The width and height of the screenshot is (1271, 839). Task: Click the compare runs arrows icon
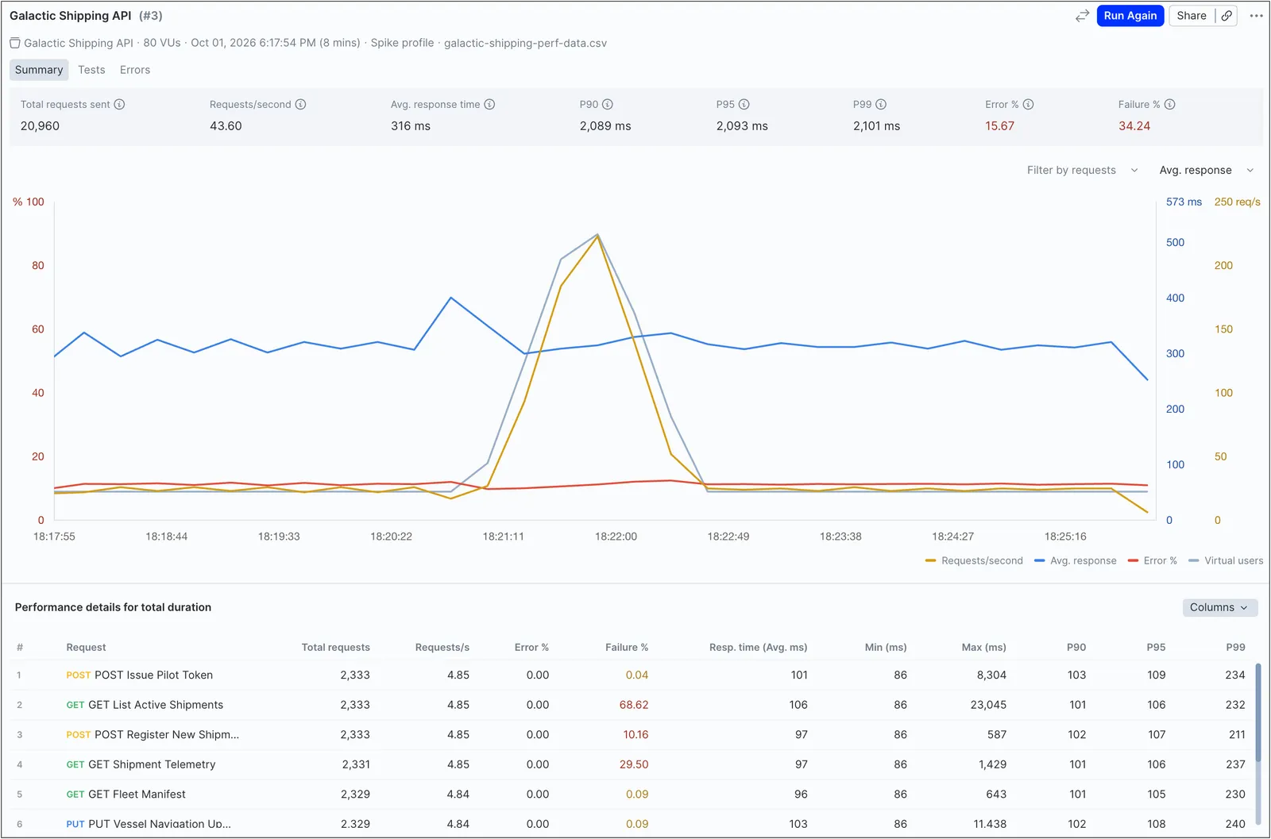click(x=1082, y=16)
